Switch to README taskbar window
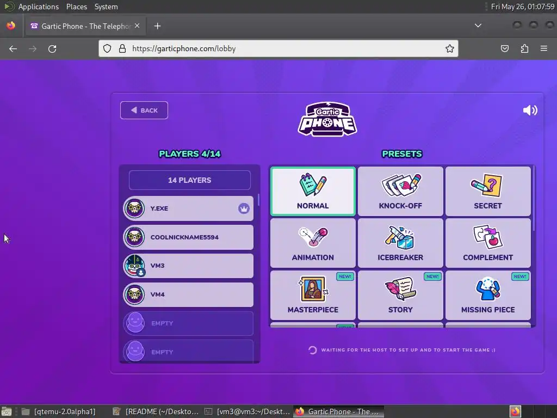The image size is (557, 418). (x=156, y=411)
